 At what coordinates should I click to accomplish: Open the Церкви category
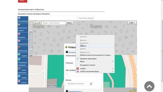[x=23, y=77]
